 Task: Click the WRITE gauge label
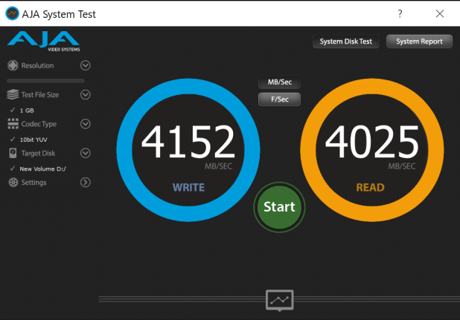[x=188, y=187]
